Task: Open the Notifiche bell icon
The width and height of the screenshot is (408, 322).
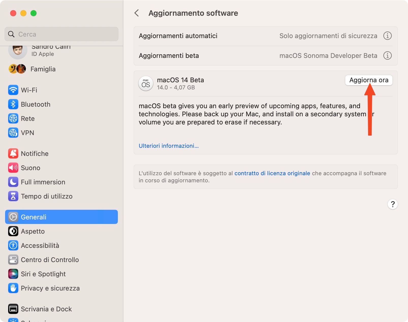Action: pyautogui.click(x=13, y=153)
